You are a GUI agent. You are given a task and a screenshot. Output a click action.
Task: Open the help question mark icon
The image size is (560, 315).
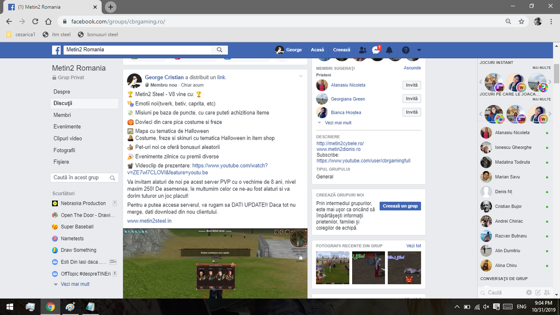point(406,50)
